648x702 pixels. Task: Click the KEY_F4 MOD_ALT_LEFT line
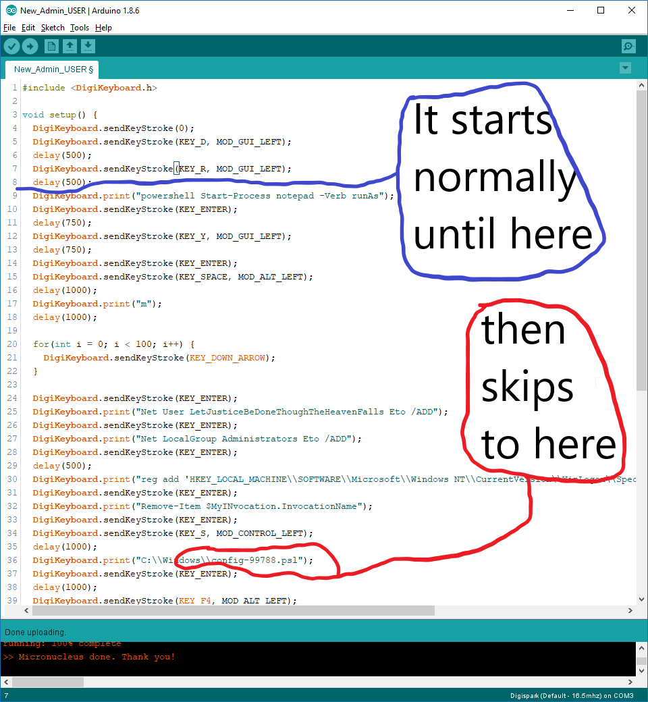[x=165, y=600]
